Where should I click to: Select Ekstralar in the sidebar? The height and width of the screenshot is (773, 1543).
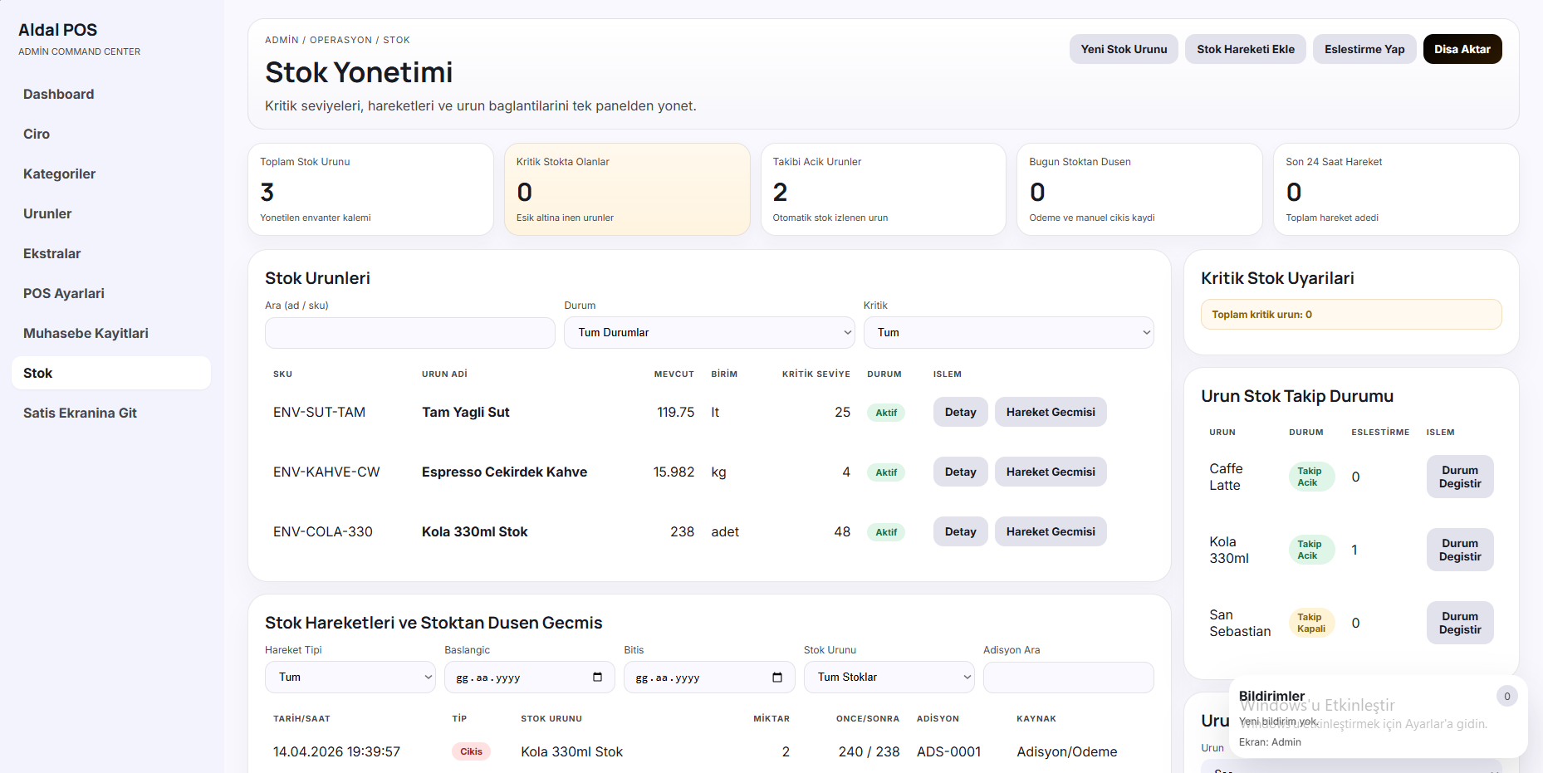(111, 253)
